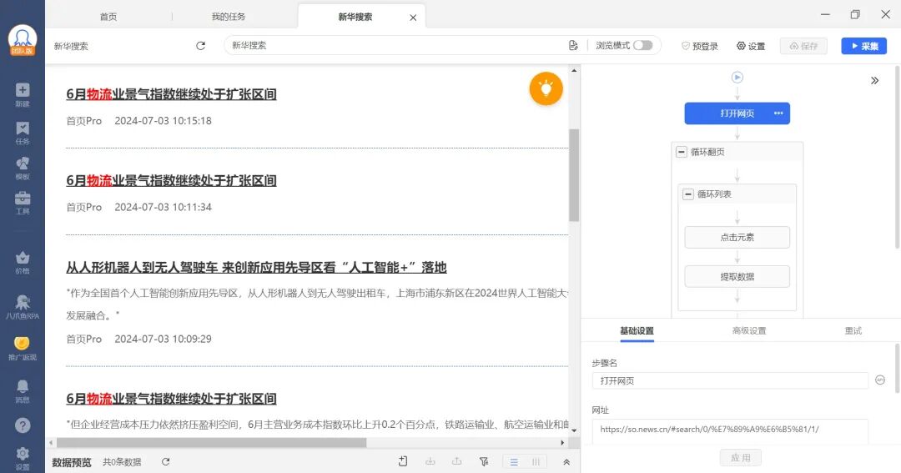This screenshot has height=473, width=901.
Task: Click the filter funnel icon in preview bar
Action: (x=484, y=461)
